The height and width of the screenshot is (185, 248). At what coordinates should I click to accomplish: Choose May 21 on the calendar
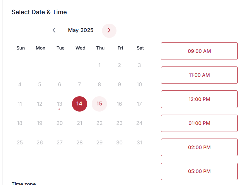coord(79,123)
